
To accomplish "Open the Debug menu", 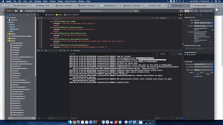I will (x=60, y=1).
